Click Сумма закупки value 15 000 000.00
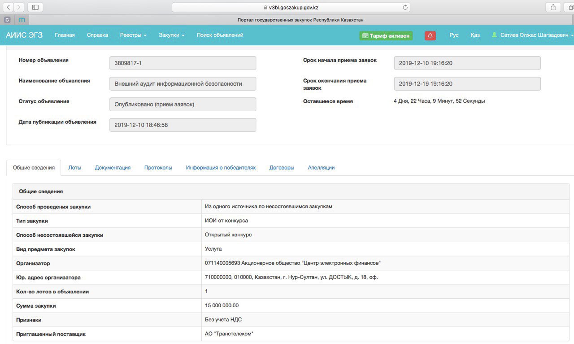 tap(222, 306)
